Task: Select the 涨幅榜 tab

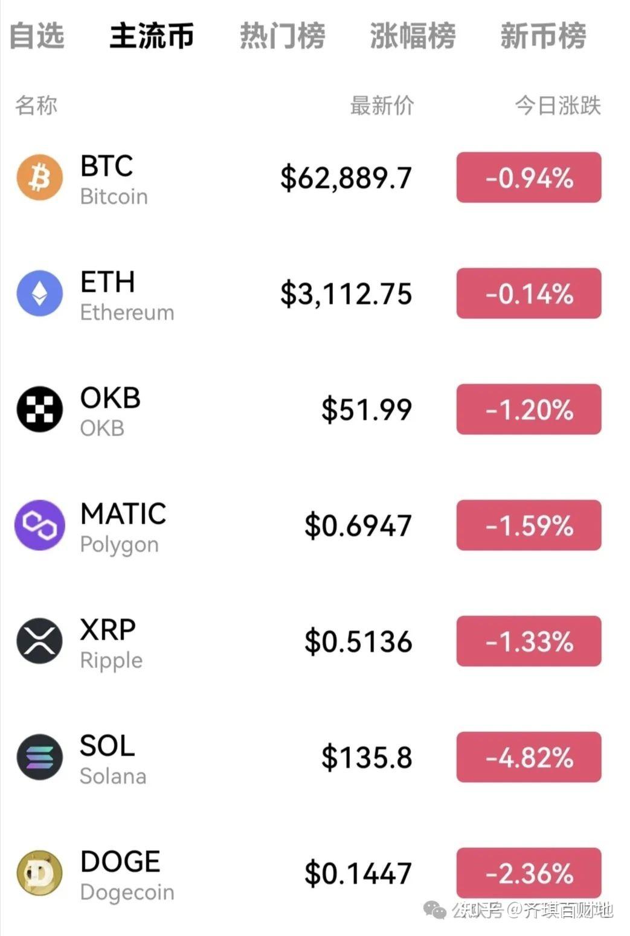Action: pos(413,36)
